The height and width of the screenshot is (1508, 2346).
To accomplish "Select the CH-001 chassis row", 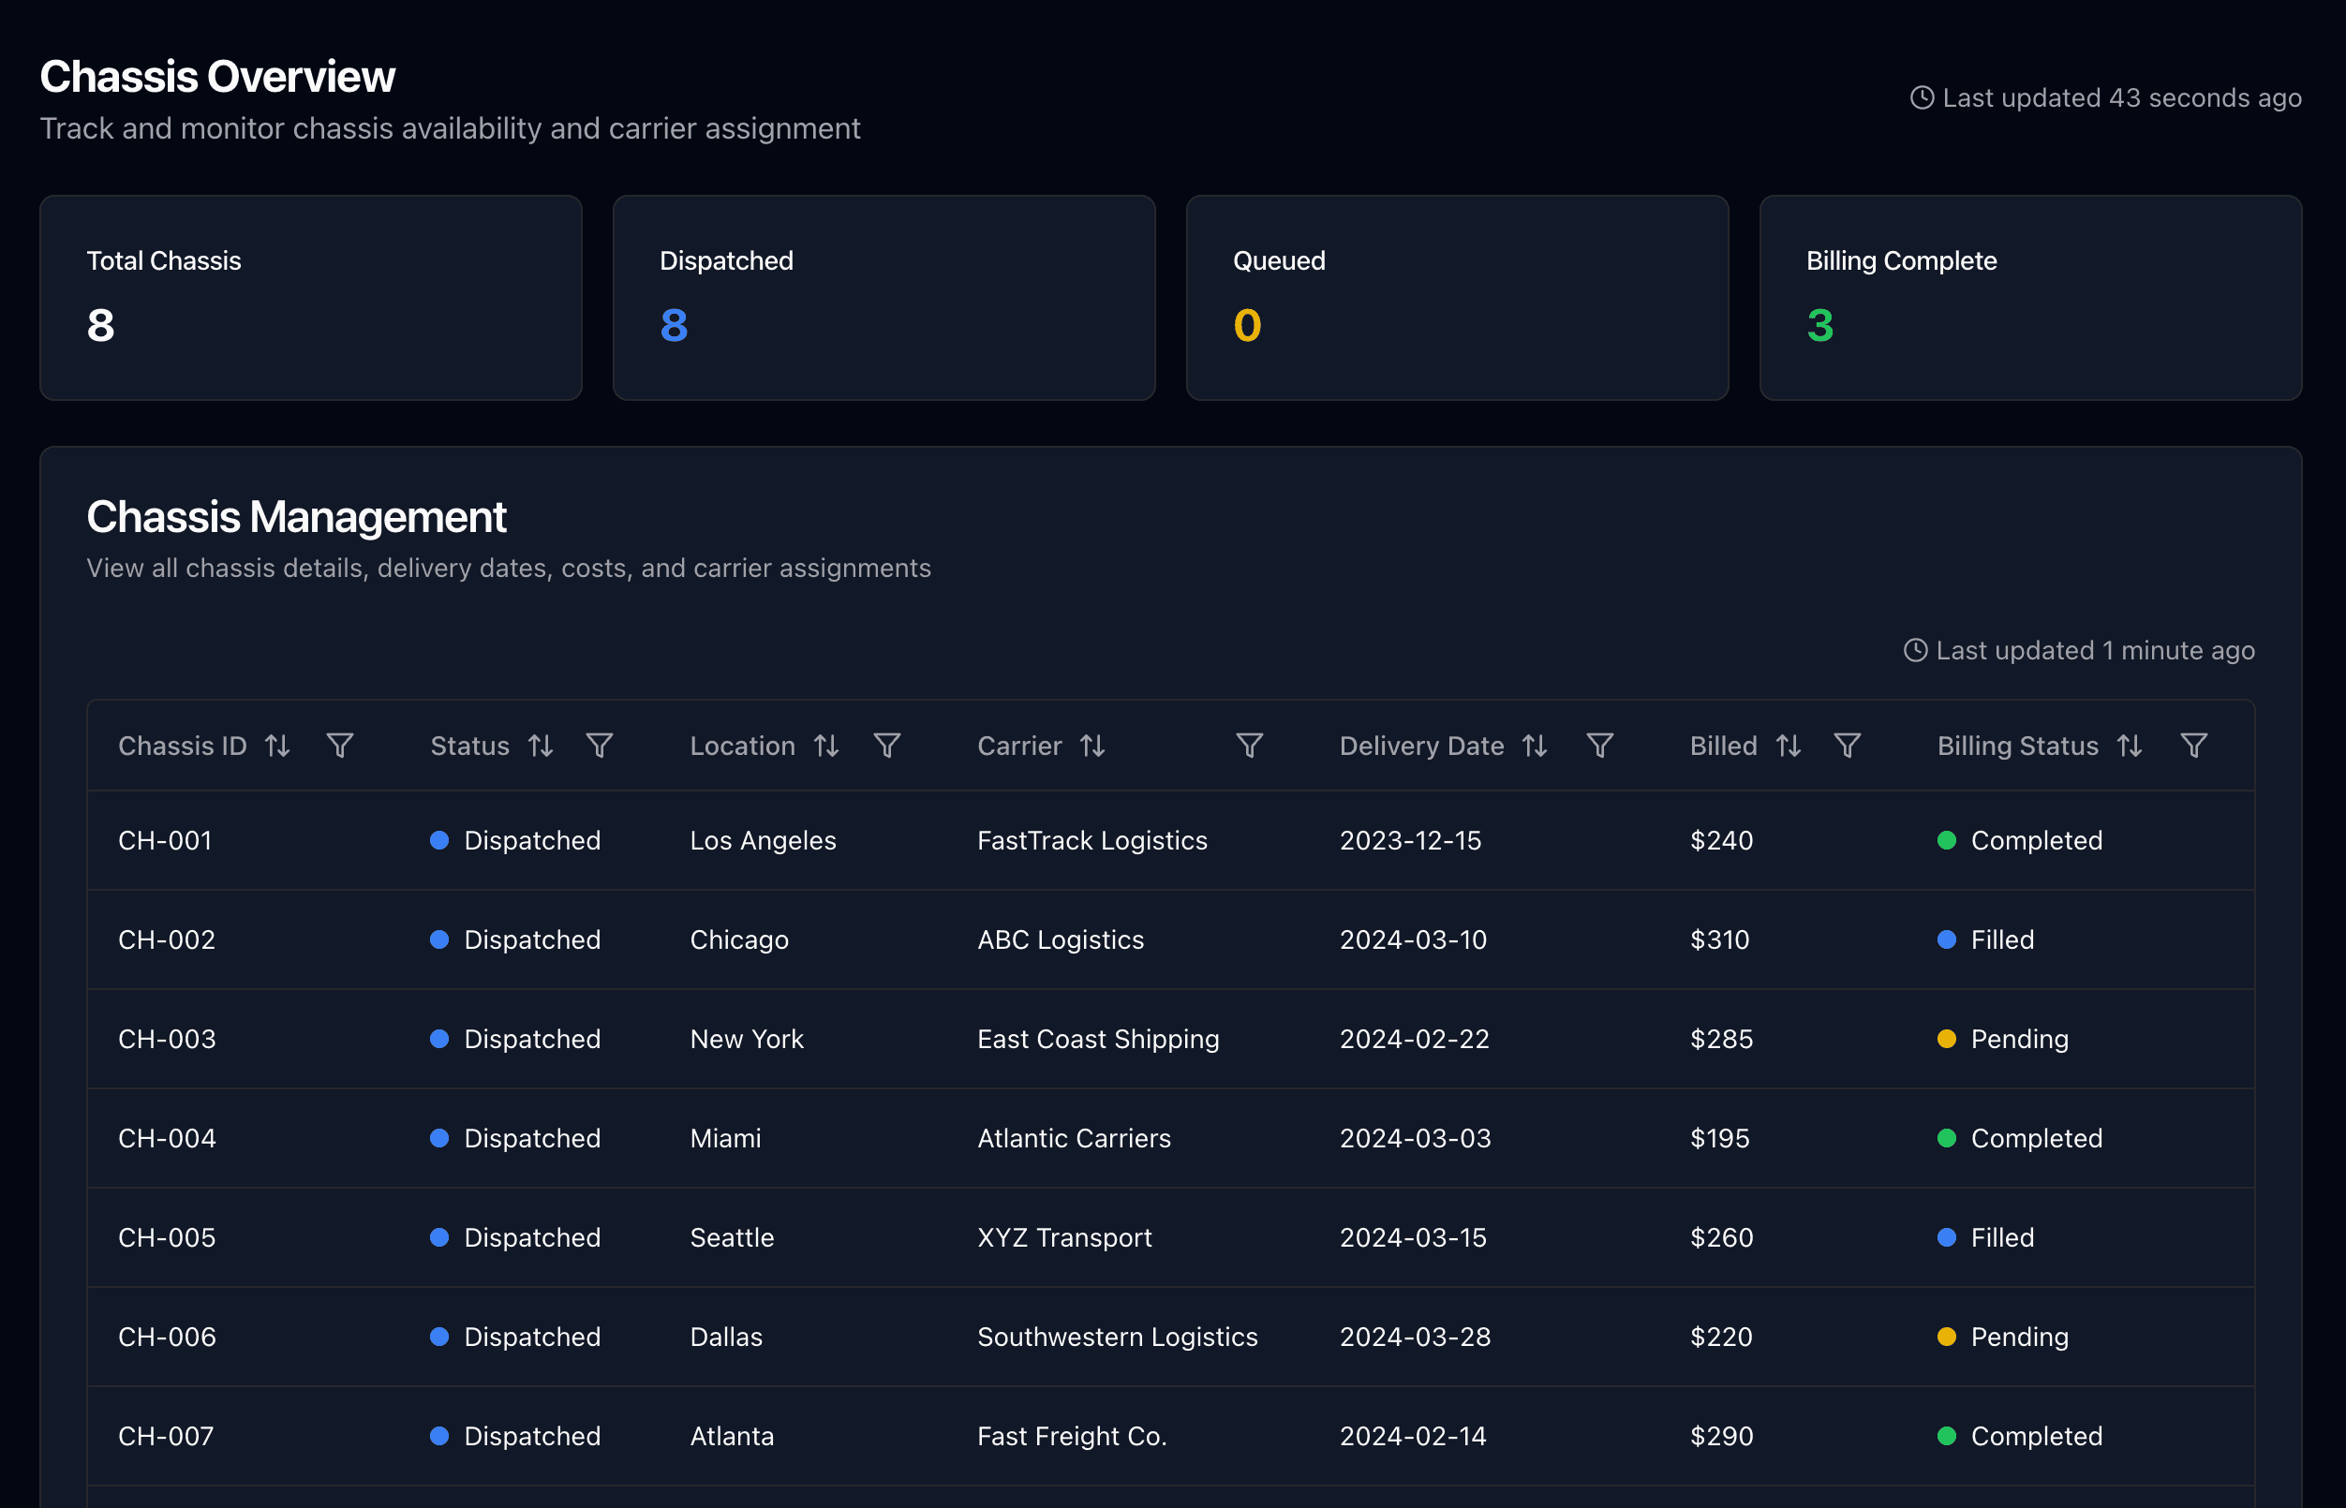I will coord(166,840).
